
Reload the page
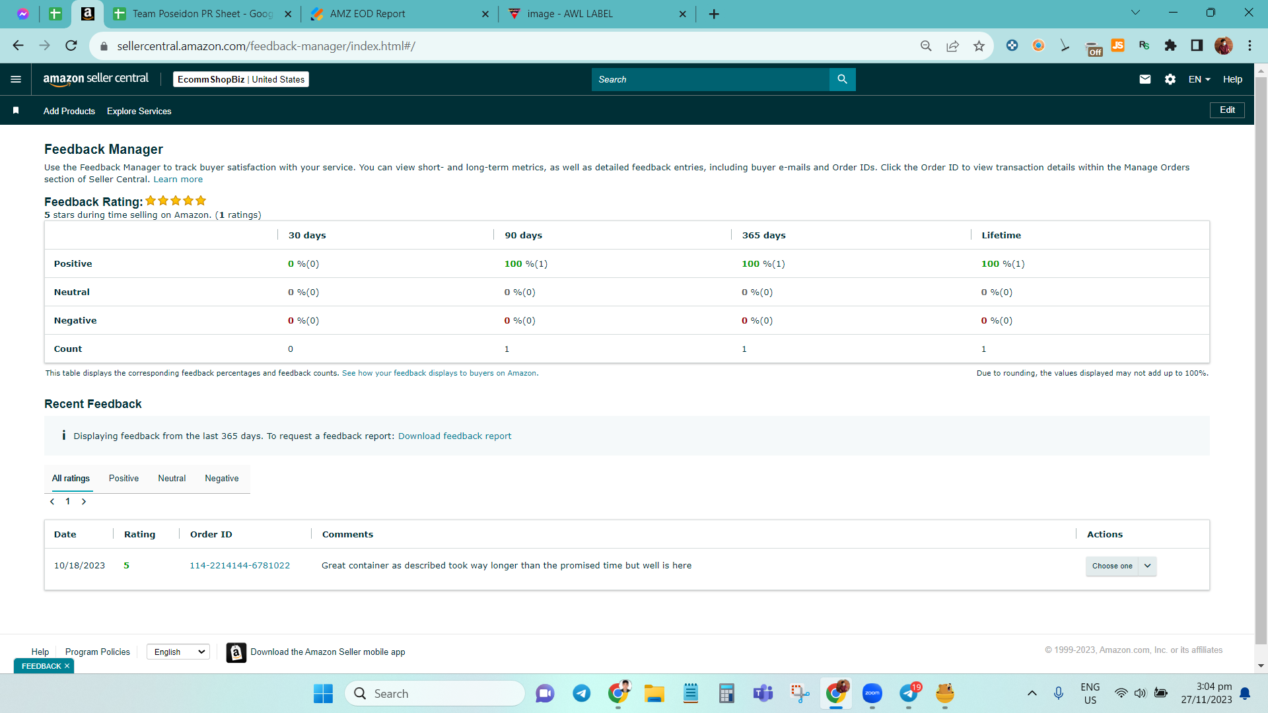click(x=71, y=46)
